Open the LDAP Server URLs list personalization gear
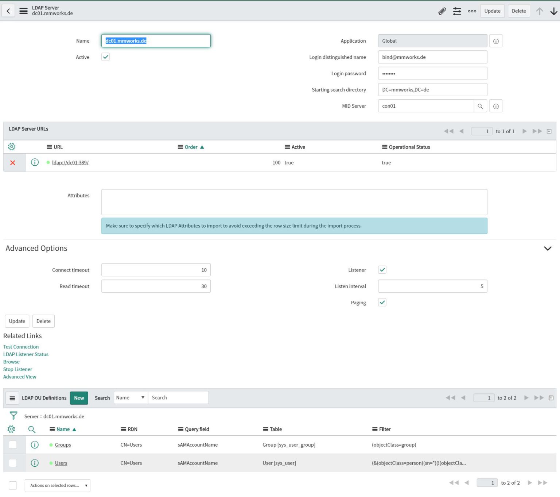The width and height of the screenshot is (560, 497). pos(12,146)
